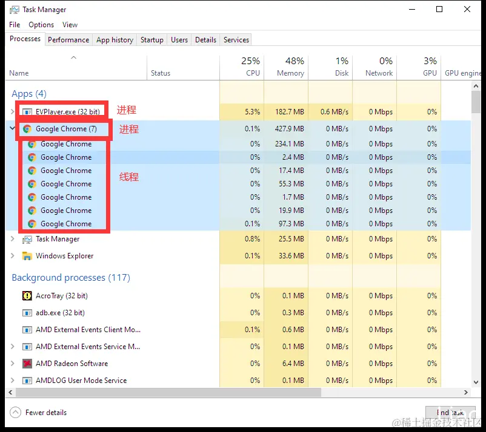The height and width of the screenshot is (432, 486).
Task: Click the Fewer details link
Action: point(46,413)
